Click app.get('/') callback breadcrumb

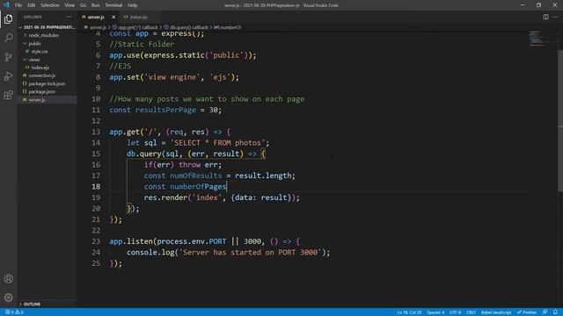[135, 27]
